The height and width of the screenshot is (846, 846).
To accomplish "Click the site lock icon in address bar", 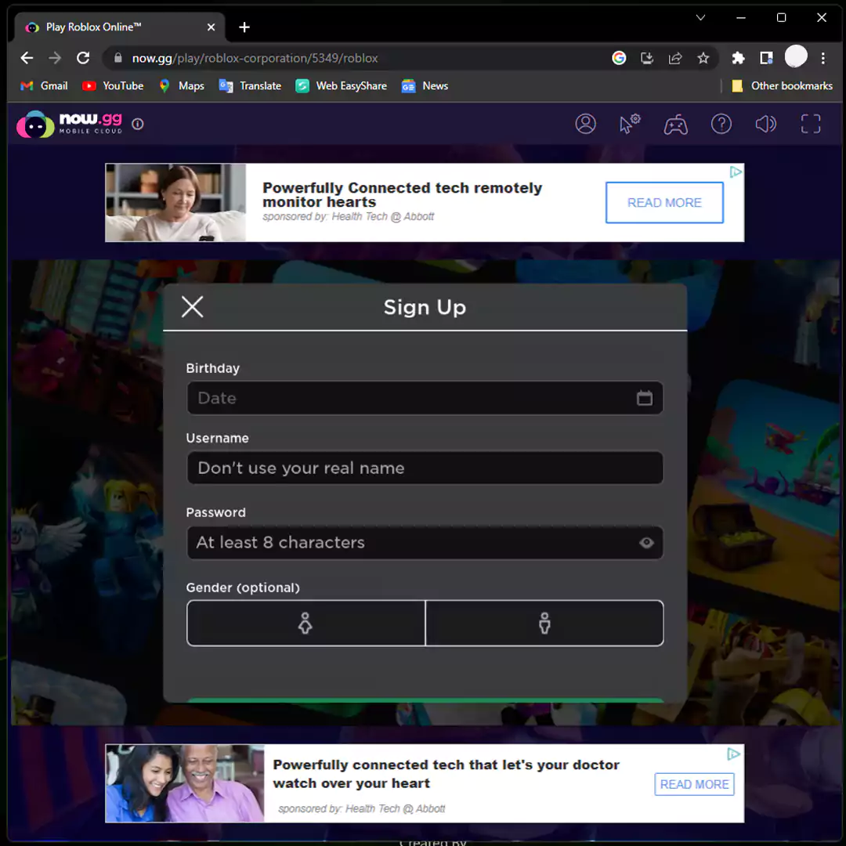I will [117, 58].
